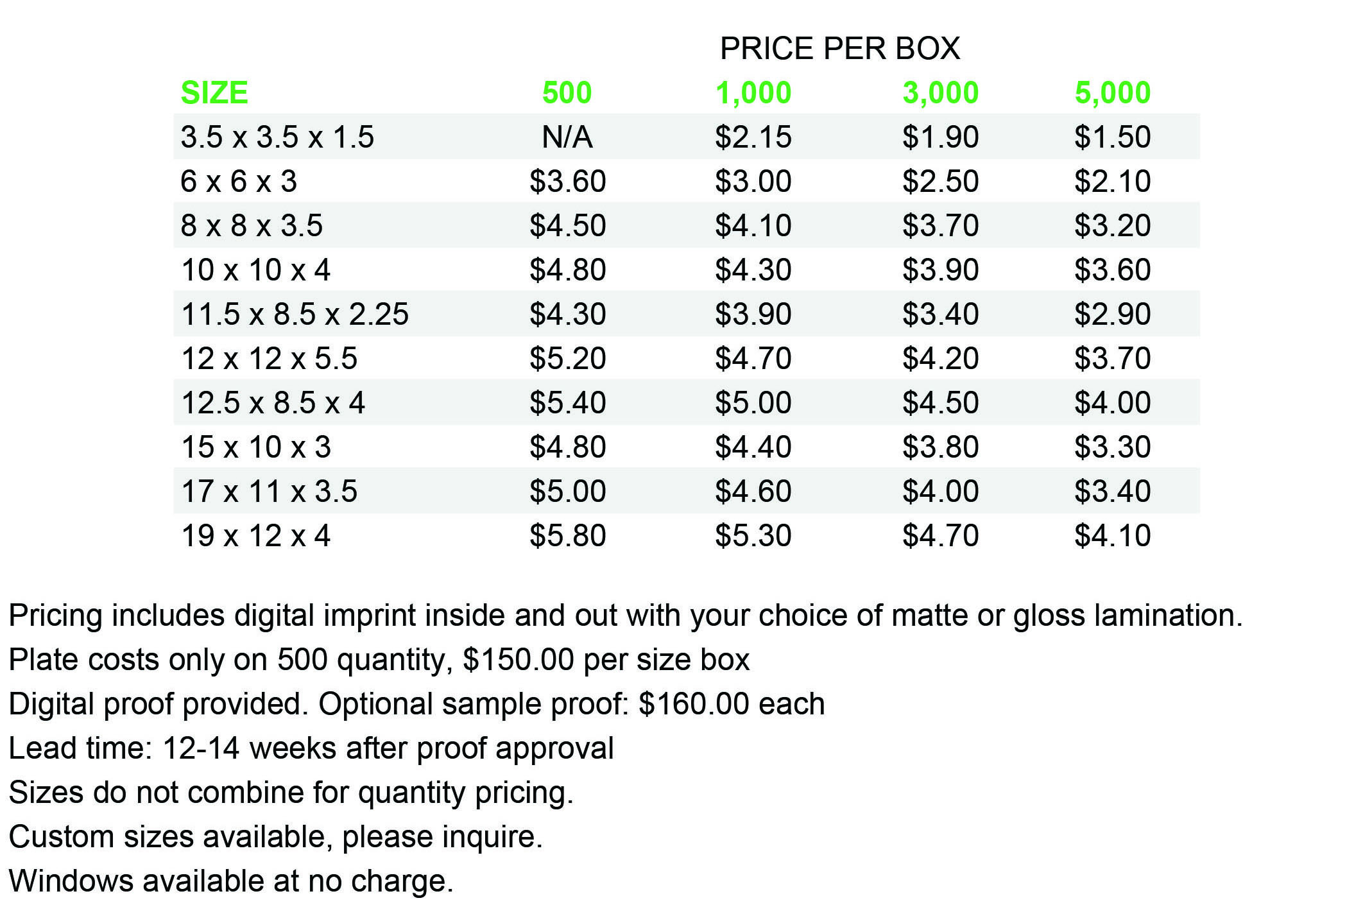The width and height of the screenshot is (1372, 905).
Task: Click the N/A cell in 500 column
Action: pos(567,137)
